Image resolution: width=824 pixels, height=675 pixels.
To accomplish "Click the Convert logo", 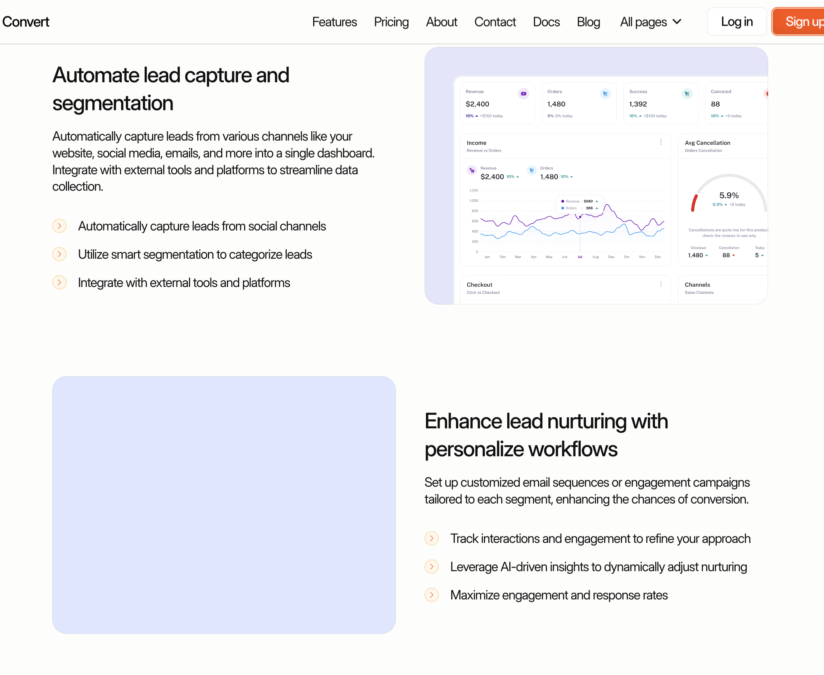I will (26, 22).
